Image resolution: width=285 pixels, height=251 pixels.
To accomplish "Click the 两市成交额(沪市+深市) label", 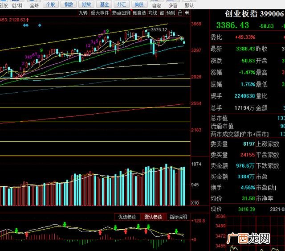I will click(x=240, y=135).
